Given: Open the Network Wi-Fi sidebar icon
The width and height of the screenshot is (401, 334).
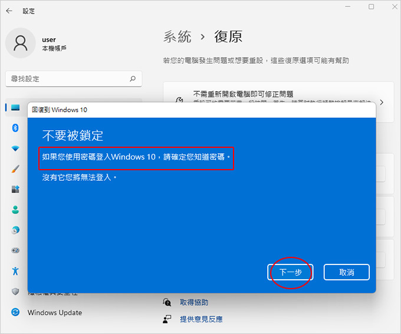Looking at the screenshot, I should 15,148.
